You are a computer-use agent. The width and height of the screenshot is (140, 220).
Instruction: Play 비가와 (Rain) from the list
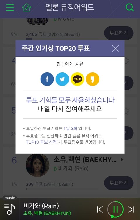71,168
